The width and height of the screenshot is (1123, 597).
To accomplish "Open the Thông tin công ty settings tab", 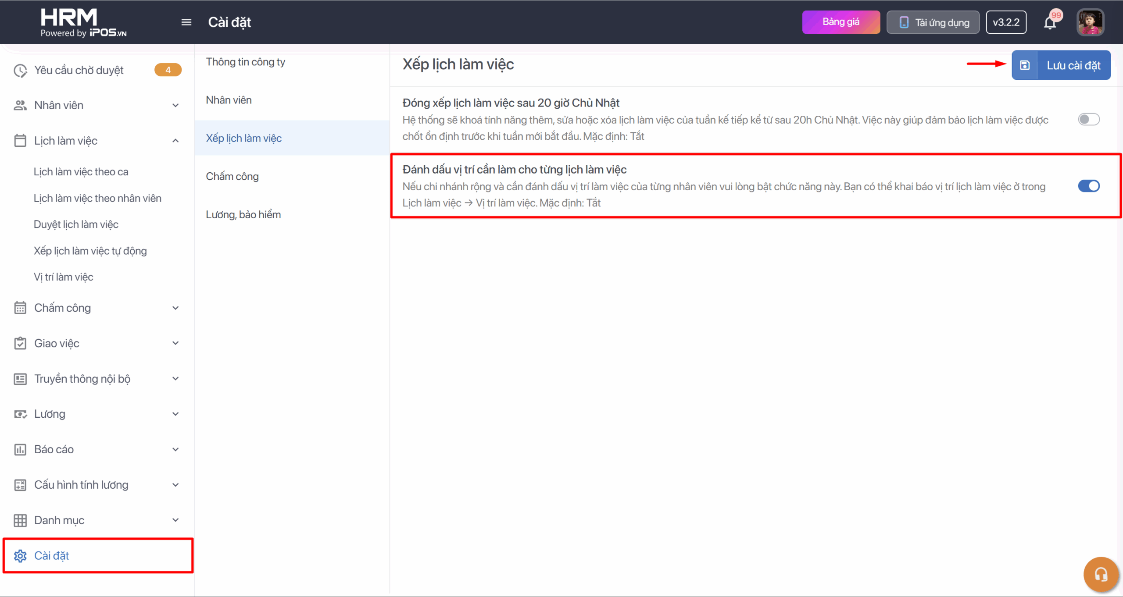I will coord(246,62).
